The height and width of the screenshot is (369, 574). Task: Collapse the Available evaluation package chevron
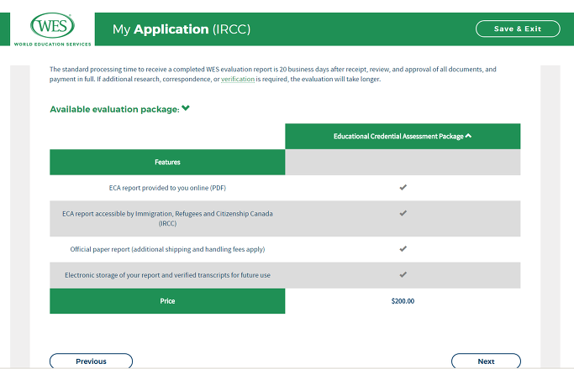click(186, 108)
